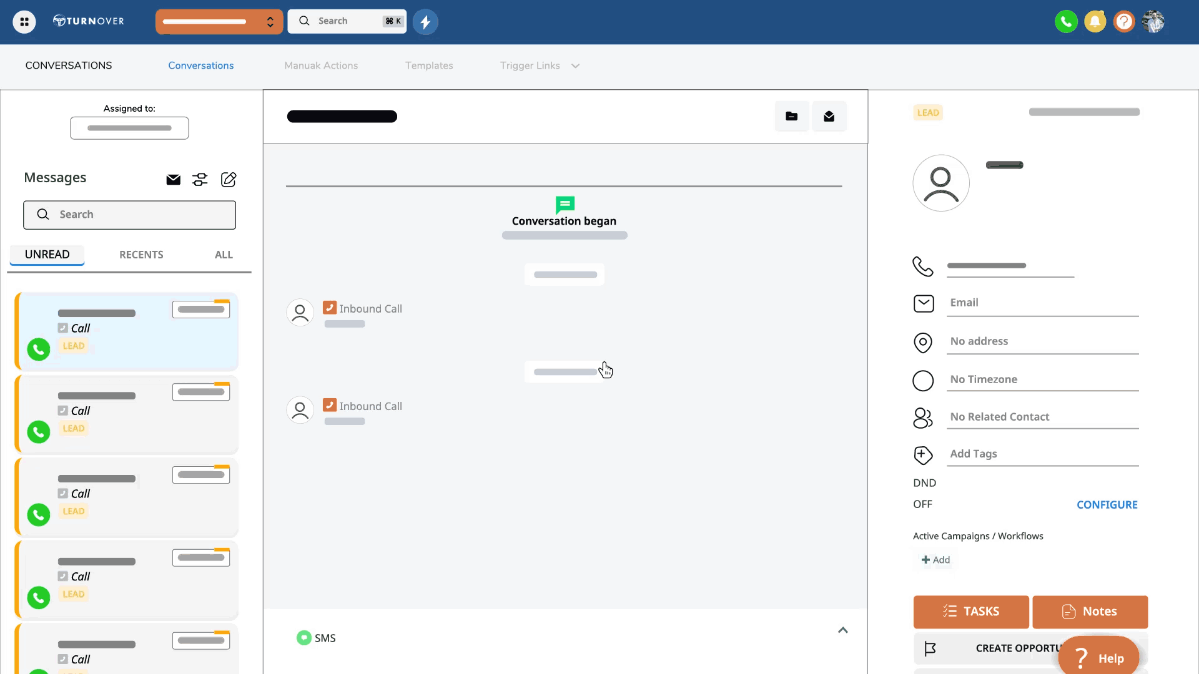Mark conversation read with open envelope icon
This screenshot has height=674, width=1199.
[x=829, y=116]
